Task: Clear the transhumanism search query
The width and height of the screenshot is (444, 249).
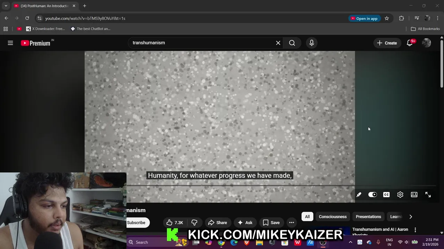Action: pos(278,43)
